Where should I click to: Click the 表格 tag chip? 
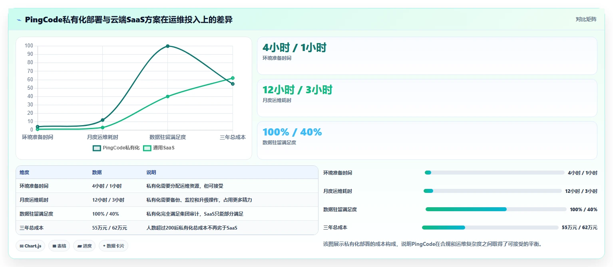click(59, 246)
